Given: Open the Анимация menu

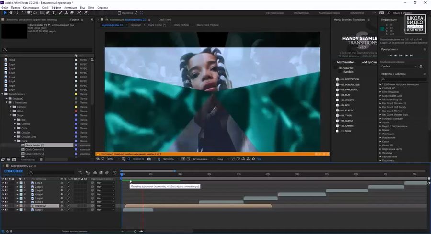Looking at the screenshot, I should [x=71, y=8].
